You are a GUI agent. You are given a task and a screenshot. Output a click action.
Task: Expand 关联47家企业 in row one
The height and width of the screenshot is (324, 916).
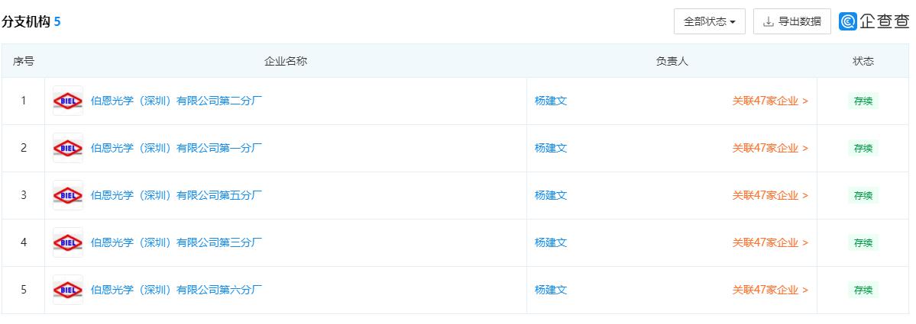(x=771, y=101)
